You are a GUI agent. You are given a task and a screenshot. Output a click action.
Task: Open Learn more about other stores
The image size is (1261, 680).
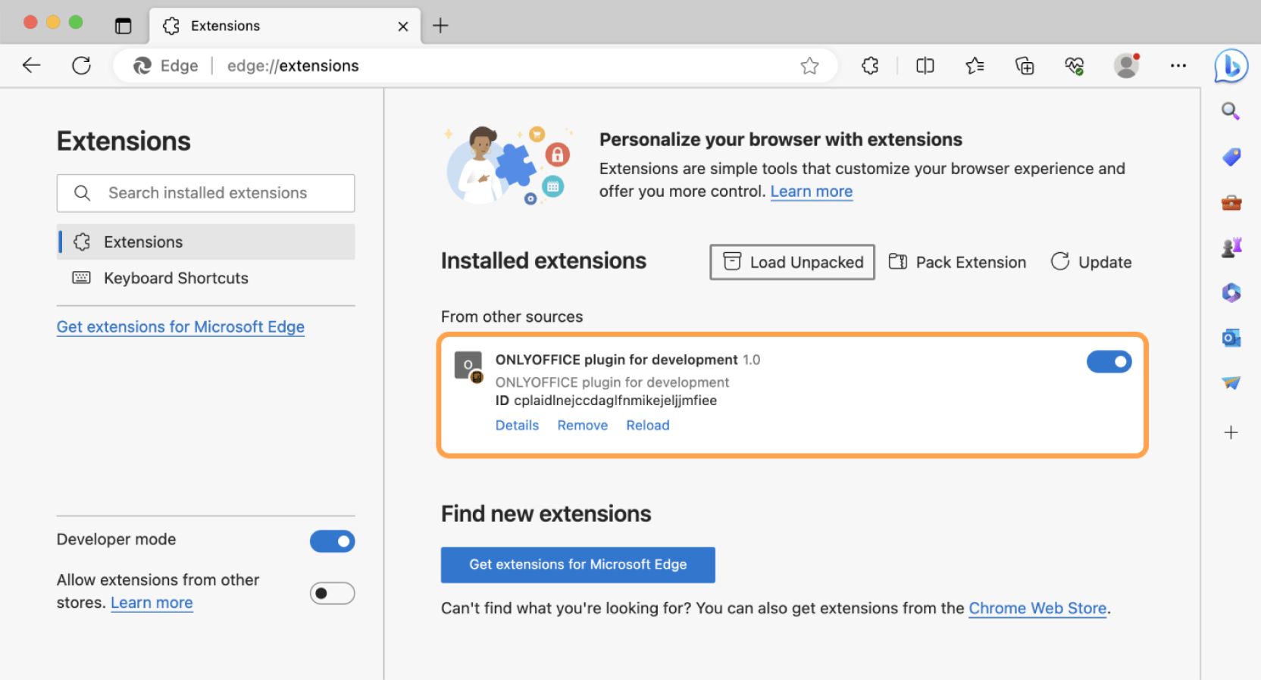coord(152,604)
